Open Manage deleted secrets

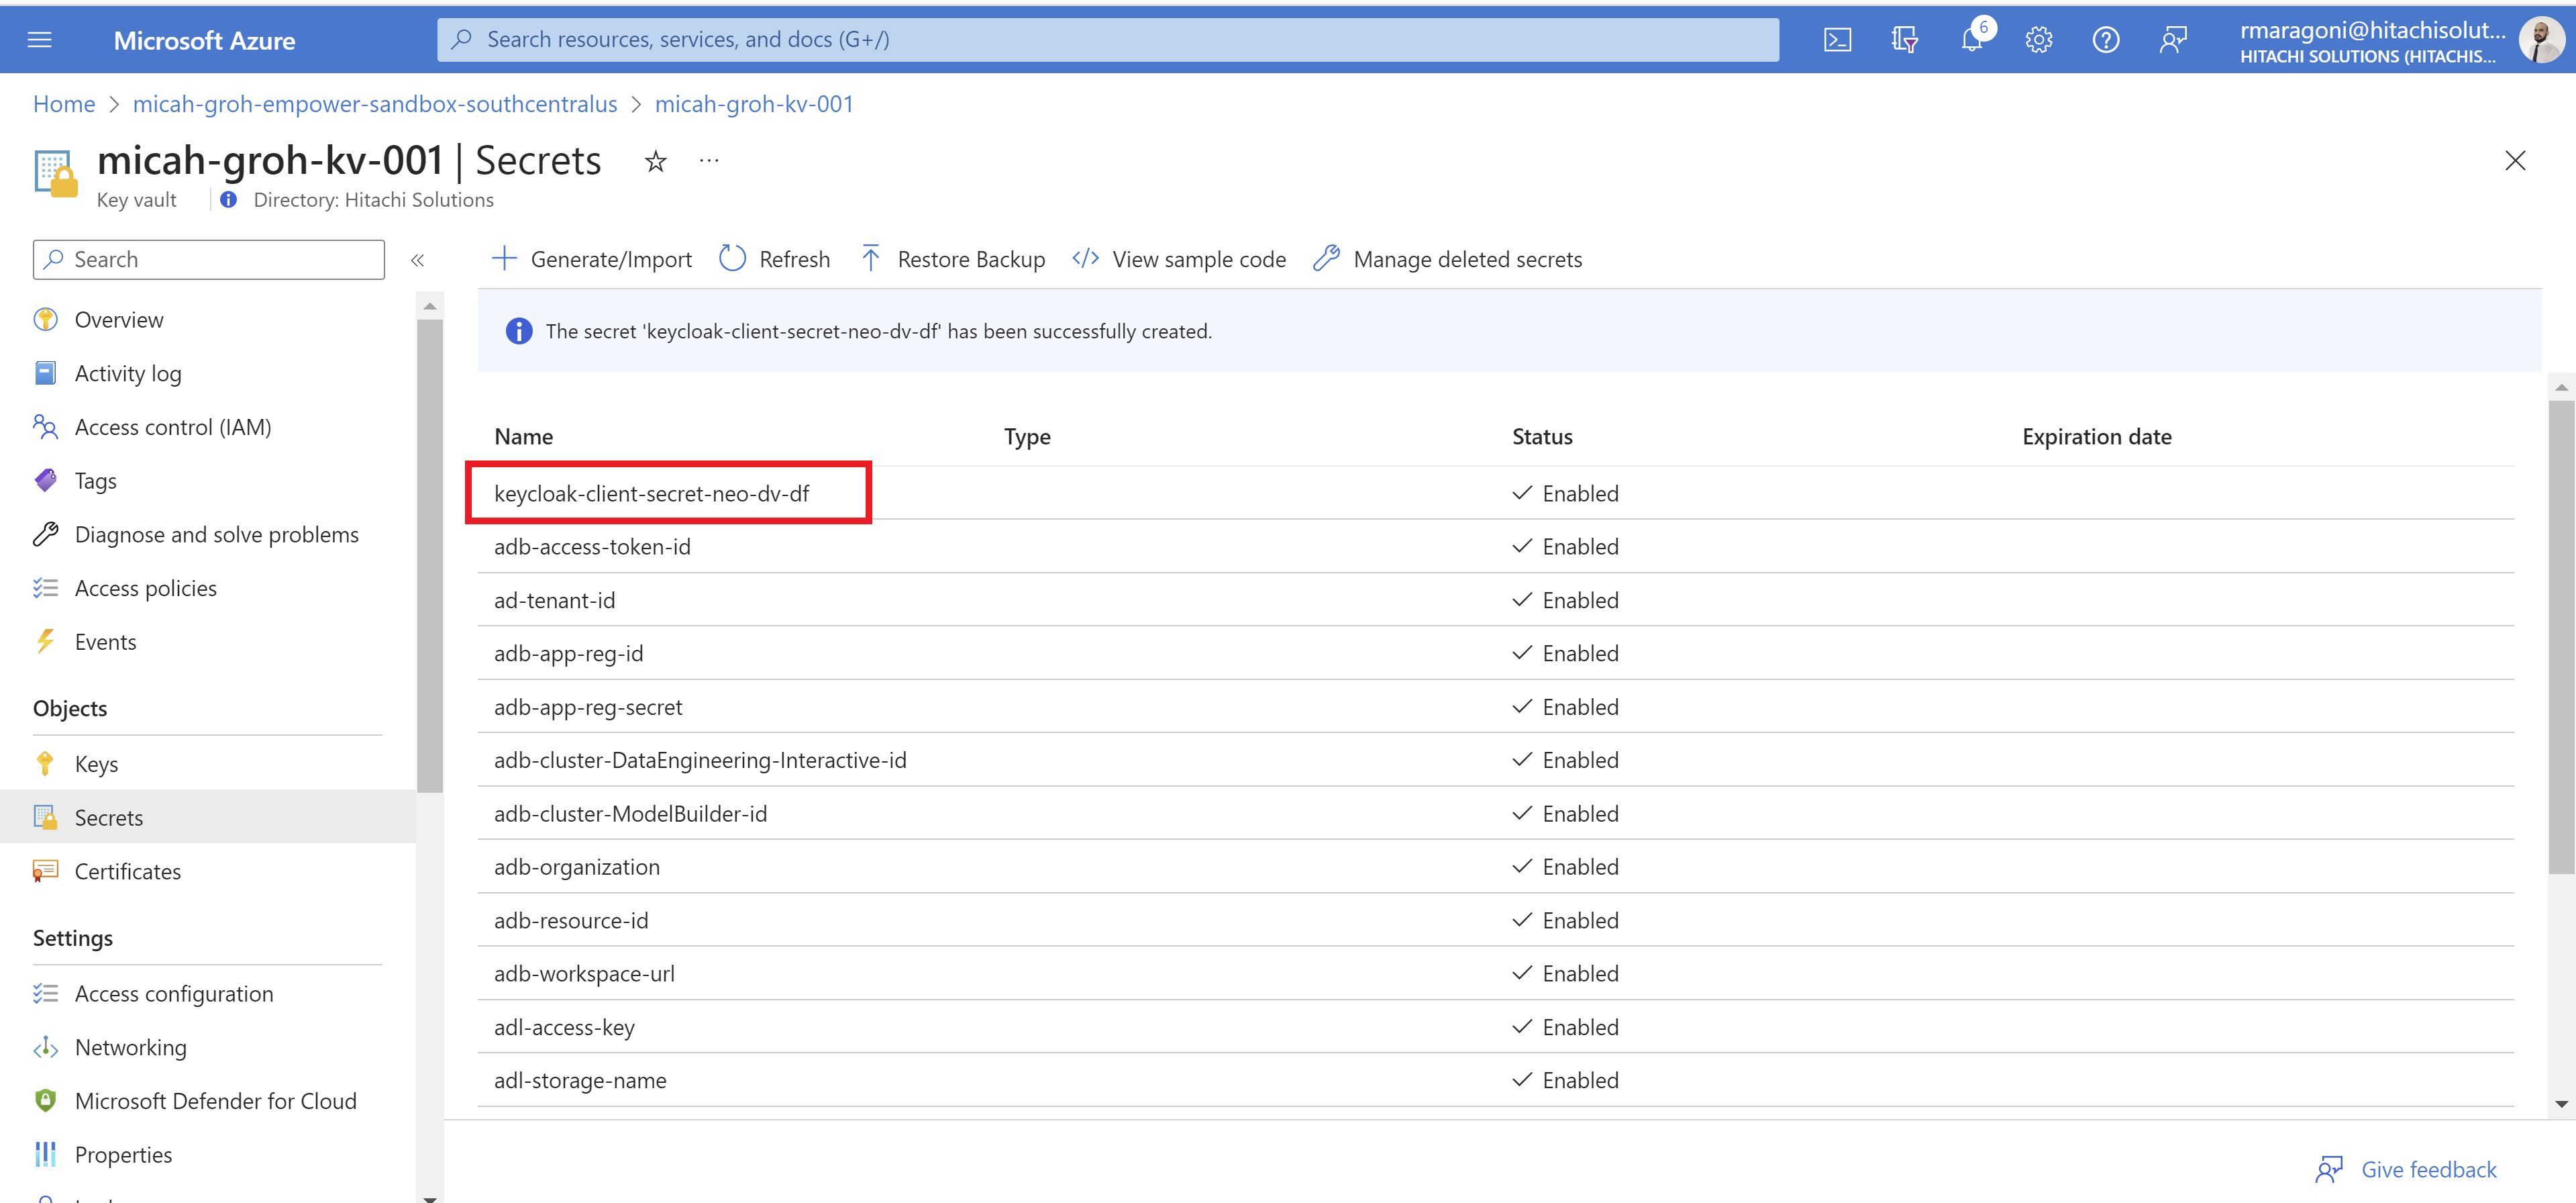(x=1447, y=259)
